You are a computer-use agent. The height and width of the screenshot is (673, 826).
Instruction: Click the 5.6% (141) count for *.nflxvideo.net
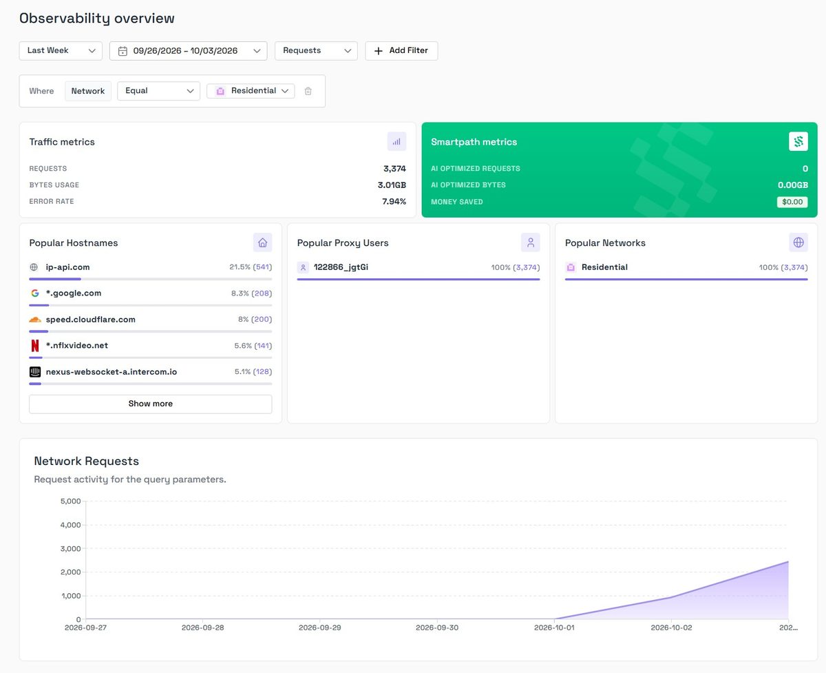point(253,346)
